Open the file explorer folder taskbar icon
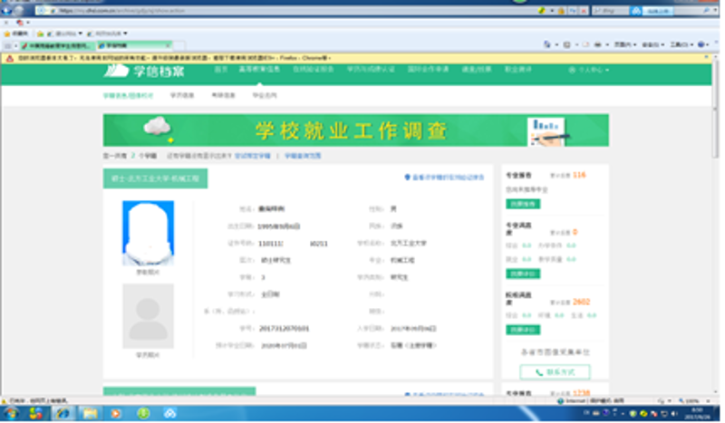 coord(90,413)
